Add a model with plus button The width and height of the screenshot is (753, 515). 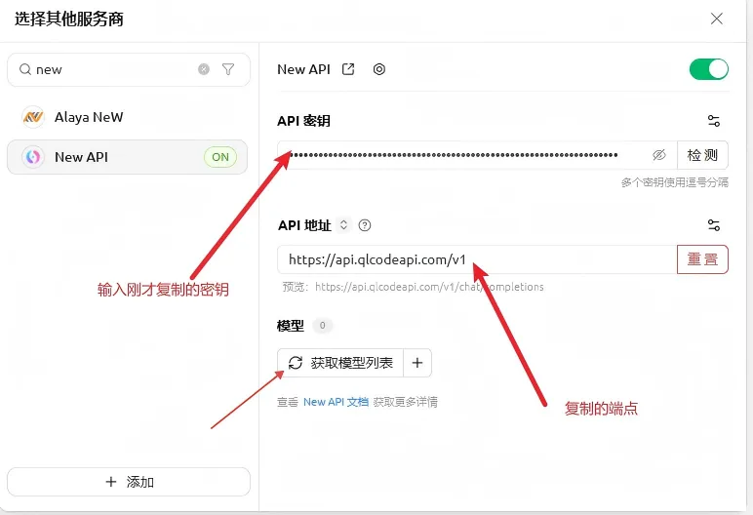[417, 363]
